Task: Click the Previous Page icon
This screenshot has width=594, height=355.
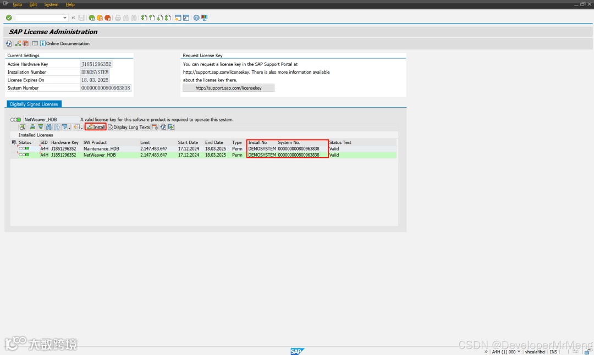Action: [152, 18]
